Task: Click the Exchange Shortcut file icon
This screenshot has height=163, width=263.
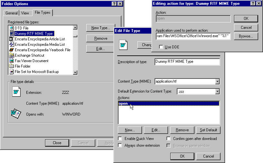Action: [12, 55]
